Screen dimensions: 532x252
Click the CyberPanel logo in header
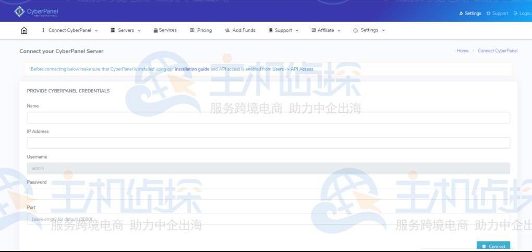pyautogui.click(x=36, y=11)
